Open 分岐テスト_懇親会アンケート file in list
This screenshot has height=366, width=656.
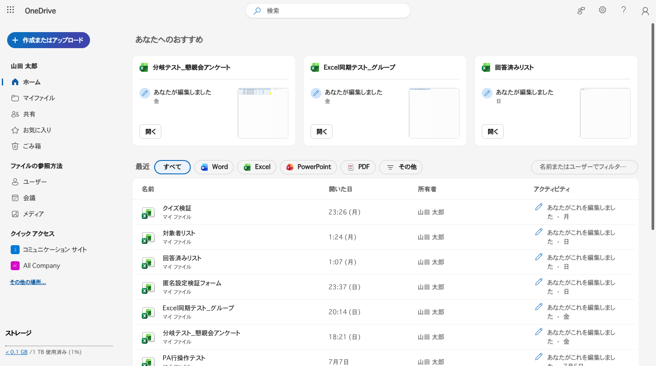[x=201, y=333]
